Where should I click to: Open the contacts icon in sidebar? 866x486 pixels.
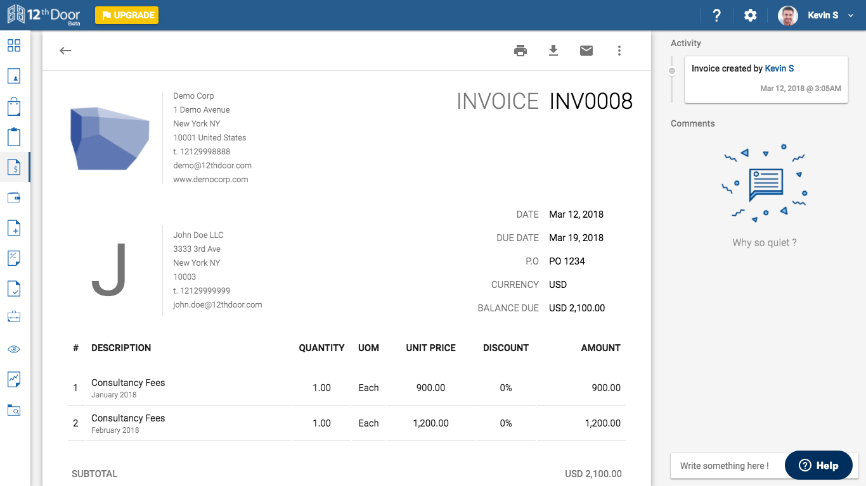click(14, 76)
